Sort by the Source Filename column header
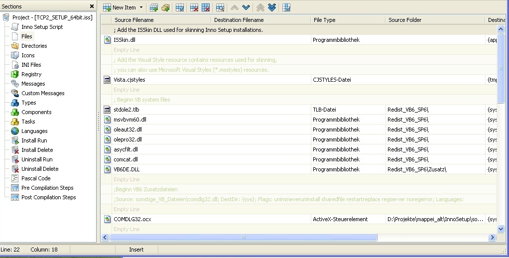The image size is (509, 258). [134, 20]
